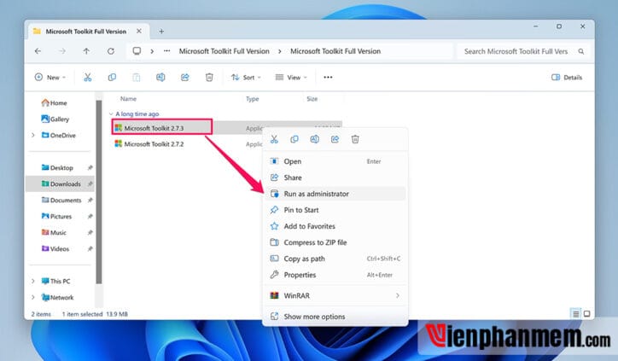
Task: Click Cut icon in the context menu
Action: tap(274, 139)
